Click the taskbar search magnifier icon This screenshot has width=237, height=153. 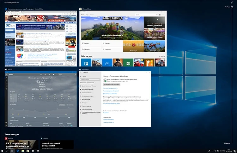coord(7,151)
